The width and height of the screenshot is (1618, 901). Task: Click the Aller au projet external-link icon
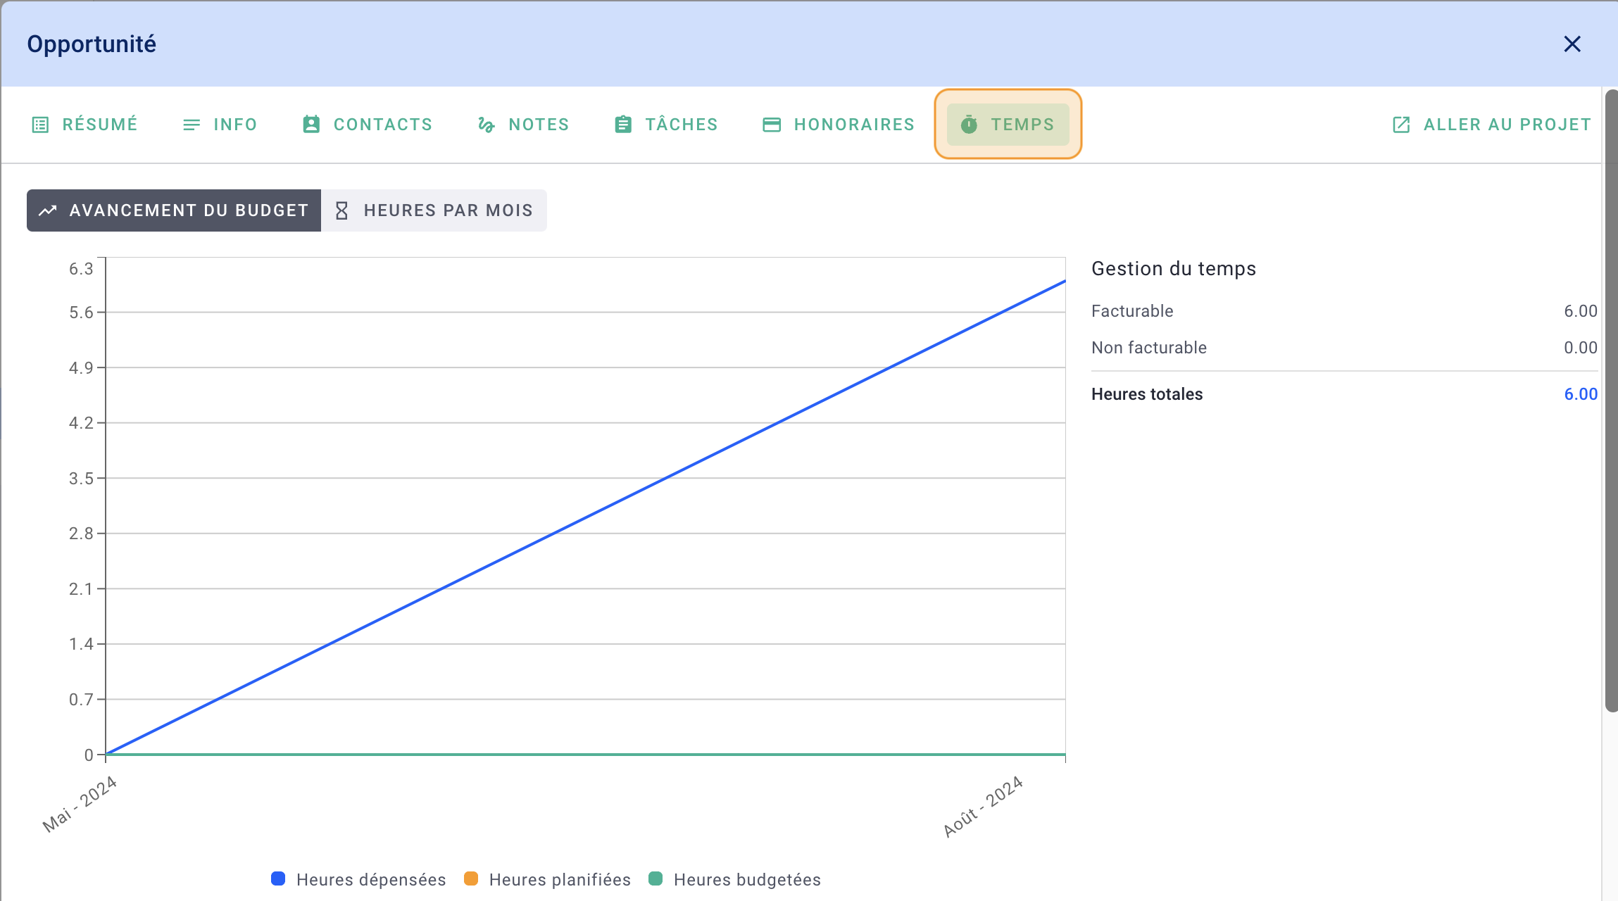click(x=1401, y=125)
